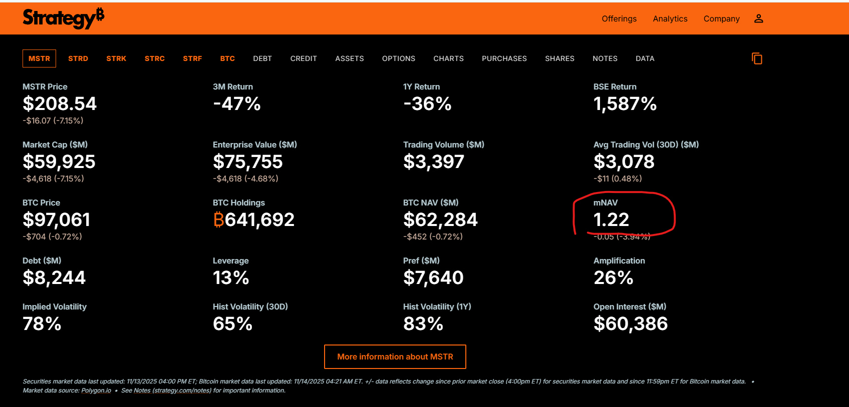Switch to the STRF tab
Image resolution: width=849 pixels, height=407 pixels.
click(x=192, y=58)
